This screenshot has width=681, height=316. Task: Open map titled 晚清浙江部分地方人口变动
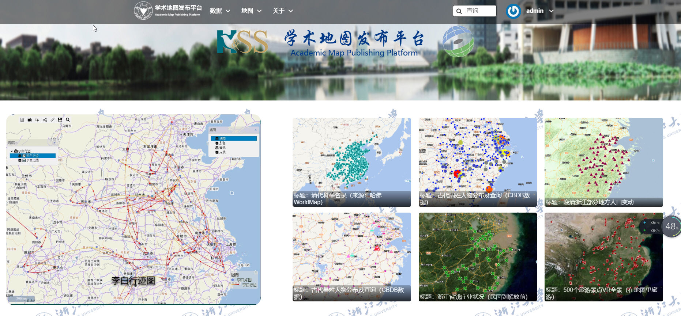coord(604,162)
